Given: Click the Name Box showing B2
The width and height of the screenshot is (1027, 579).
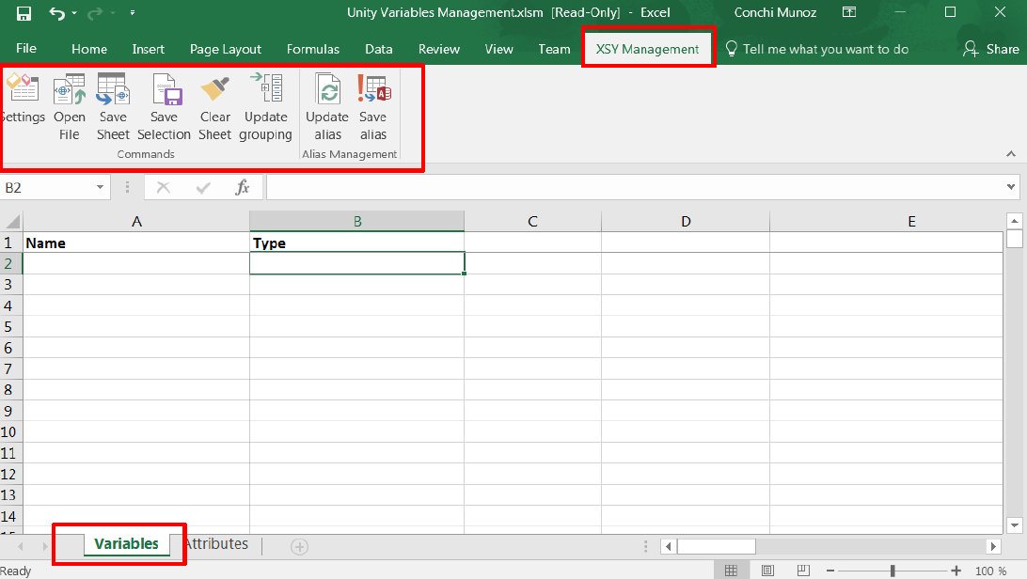Looking at the screenshot, I should 47,188.
